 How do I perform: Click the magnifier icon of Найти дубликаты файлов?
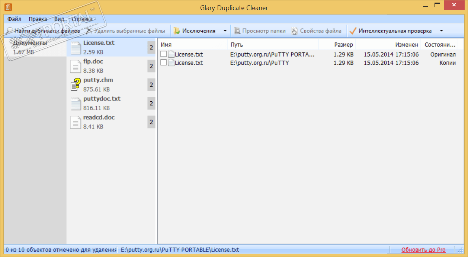9,31
